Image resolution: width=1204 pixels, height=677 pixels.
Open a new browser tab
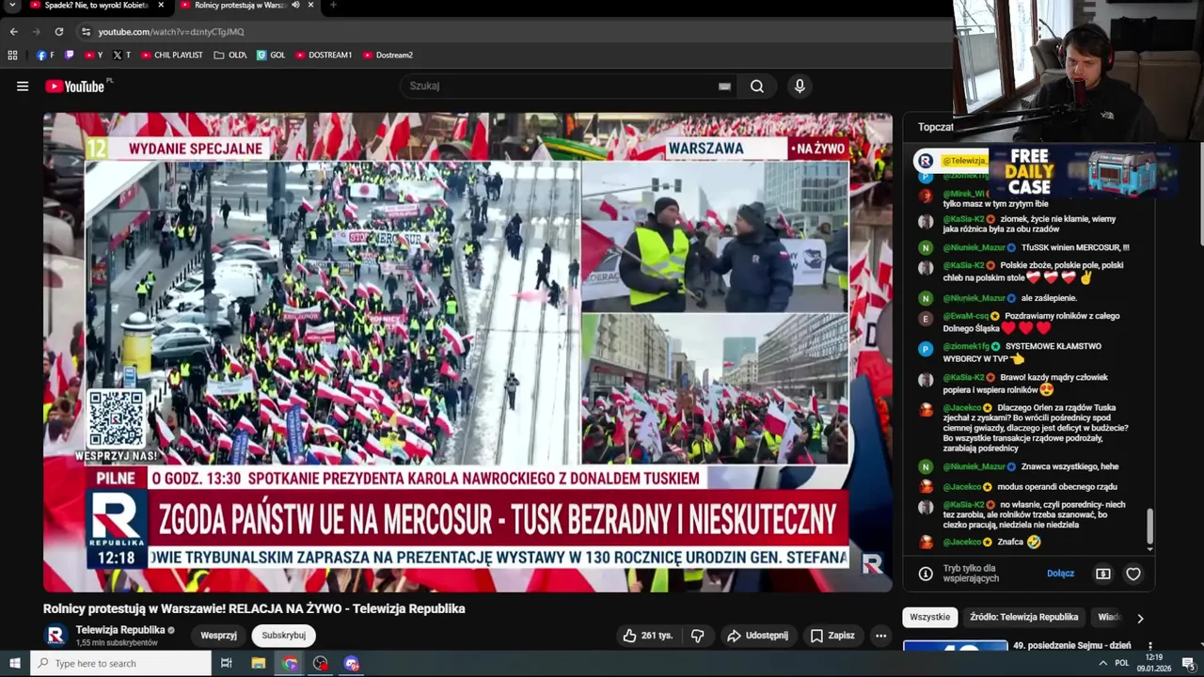(x=333, y=5)
